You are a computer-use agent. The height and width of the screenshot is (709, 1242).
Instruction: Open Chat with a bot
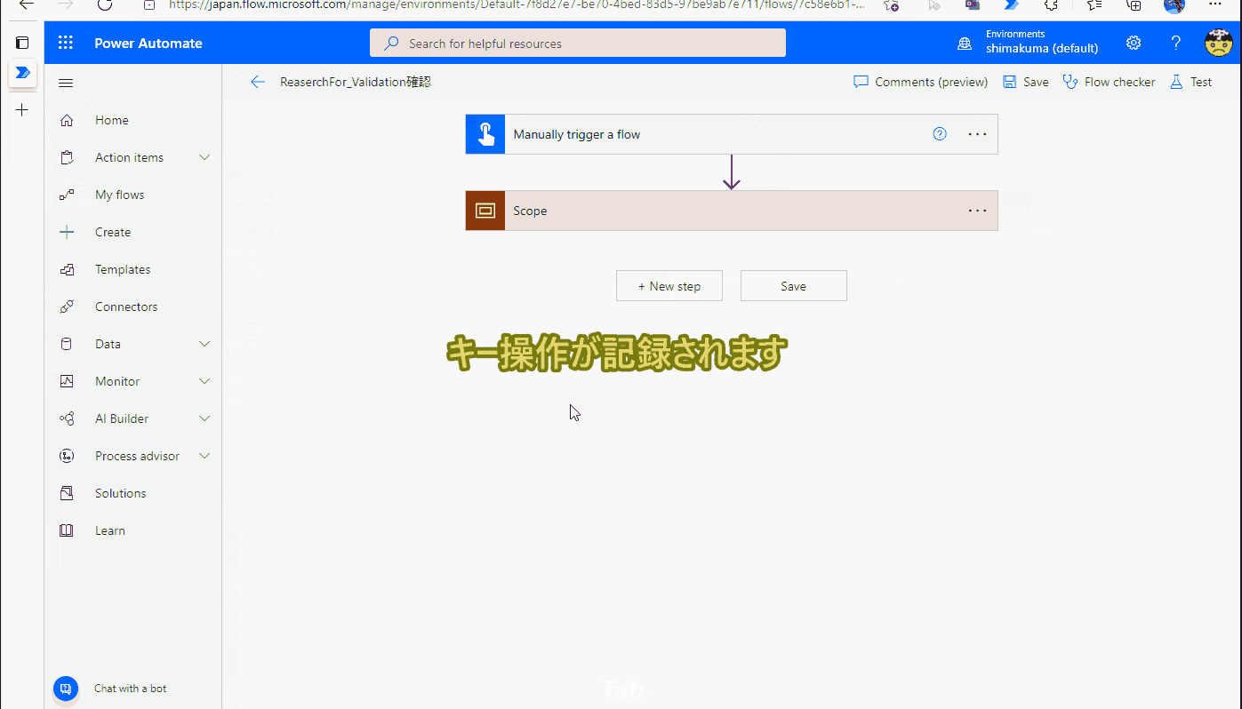coord(66,689)
